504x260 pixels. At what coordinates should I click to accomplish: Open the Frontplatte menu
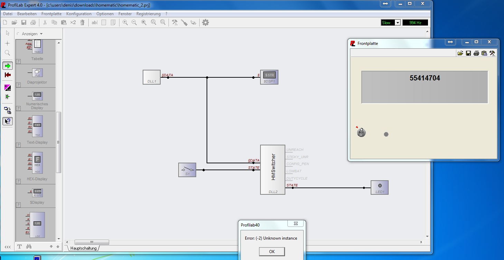[x=51, y=14]
